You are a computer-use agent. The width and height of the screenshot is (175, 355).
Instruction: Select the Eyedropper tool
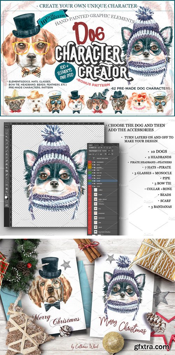click(x=7, y=144)
